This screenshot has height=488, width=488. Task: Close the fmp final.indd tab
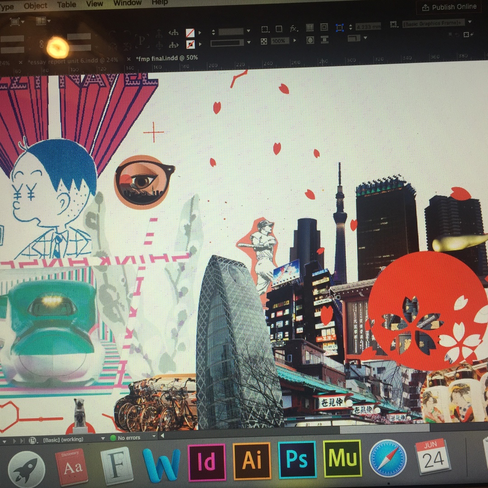128,59
